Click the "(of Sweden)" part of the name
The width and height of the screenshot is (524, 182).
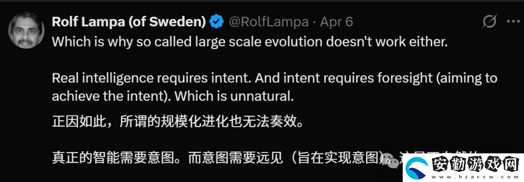click(x=166, y=22)
